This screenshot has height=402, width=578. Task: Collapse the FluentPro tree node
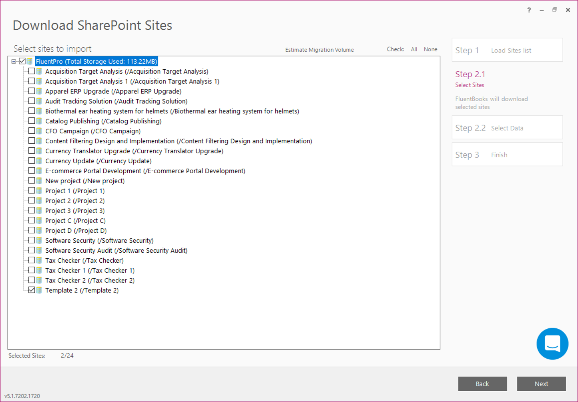(x=14, y=61)
